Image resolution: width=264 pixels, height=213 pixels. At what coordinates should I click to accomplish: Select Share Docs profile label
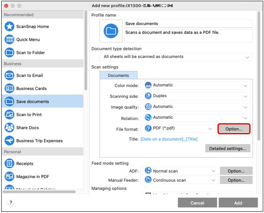28,128
